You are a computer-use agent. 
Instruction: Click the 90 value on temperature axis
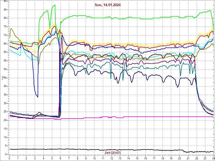click(x=5, y=1)
